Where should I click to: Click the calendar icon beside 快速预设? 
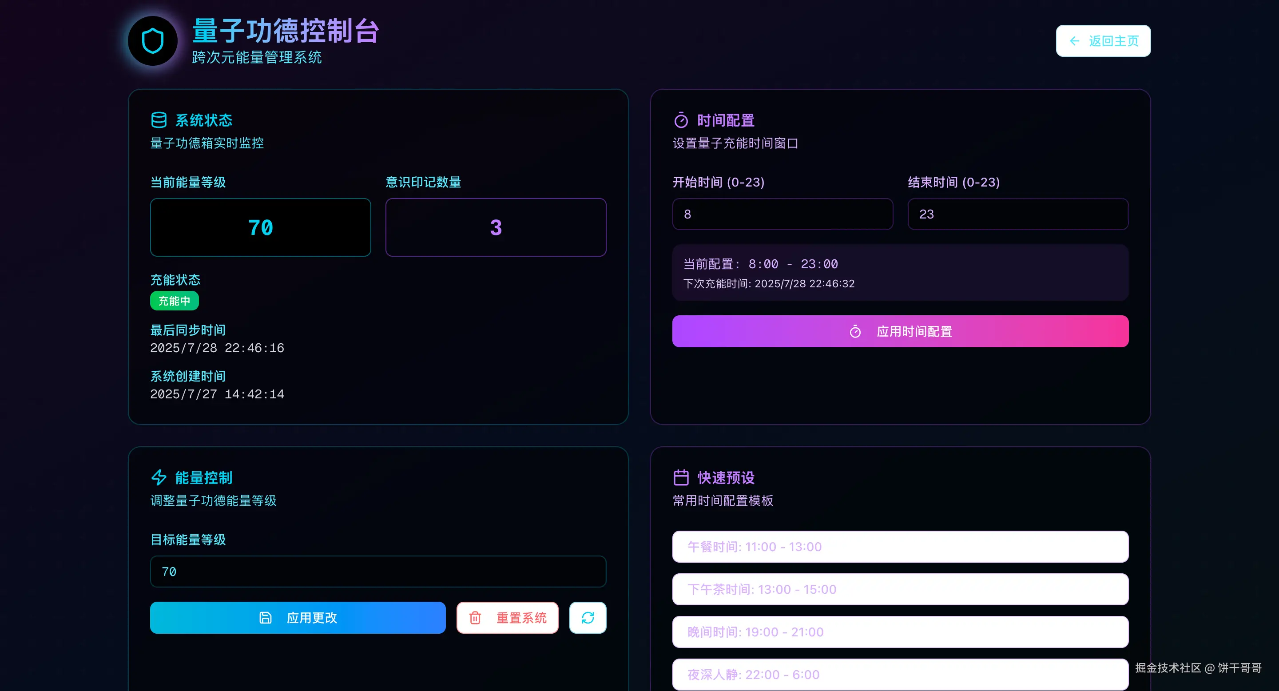click(x=681, y=477)
